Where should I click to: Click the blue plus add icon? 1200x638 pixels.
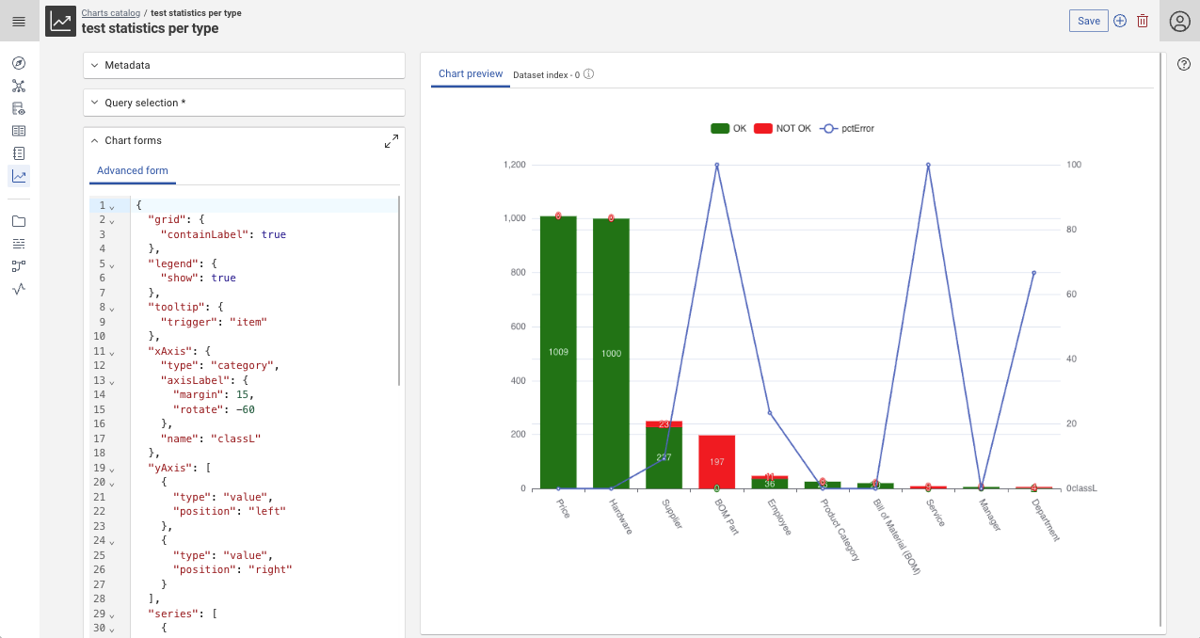point(1120,21)
